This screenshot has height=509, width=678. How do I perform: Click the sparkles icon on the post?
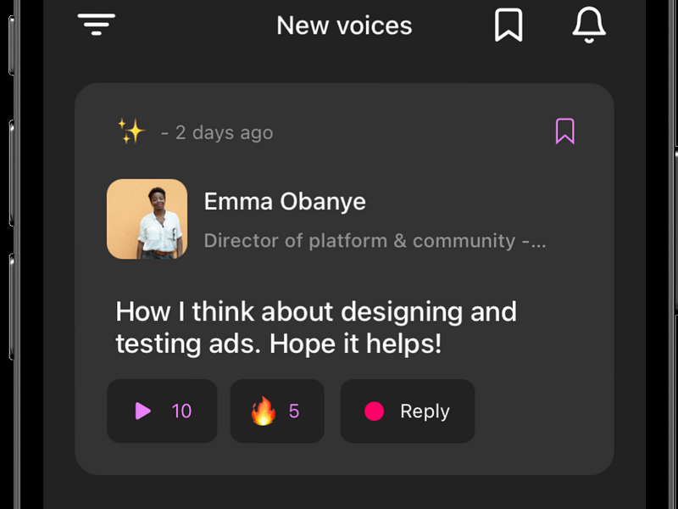pos(131,131)
